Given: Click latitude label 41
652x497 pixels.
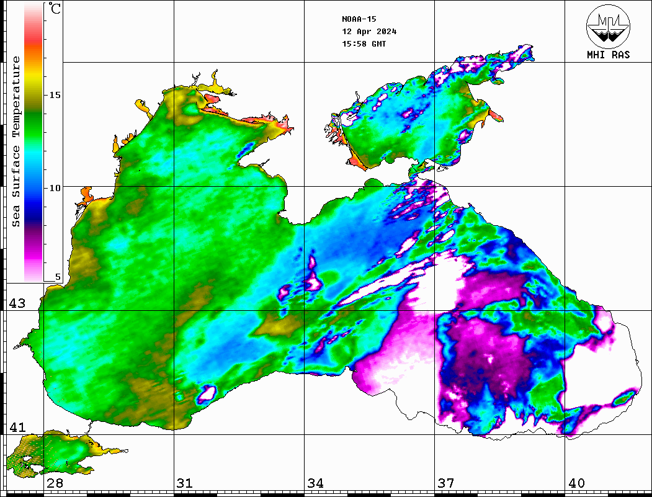Looking at the screenshot, I should point(17,427).
